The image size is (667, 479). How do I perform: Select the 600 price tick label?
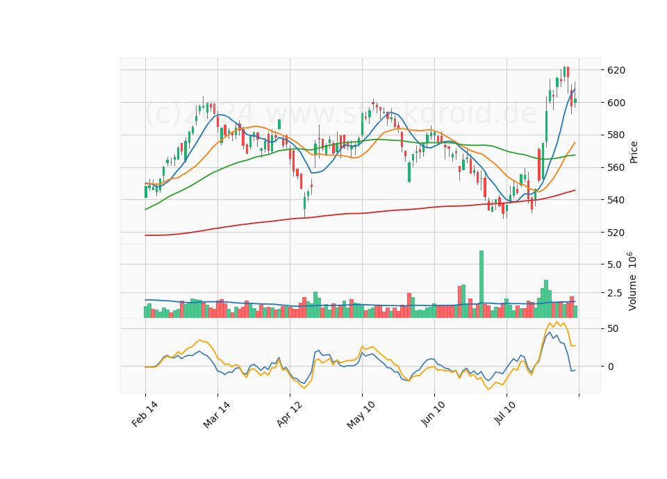click(616, 103)
